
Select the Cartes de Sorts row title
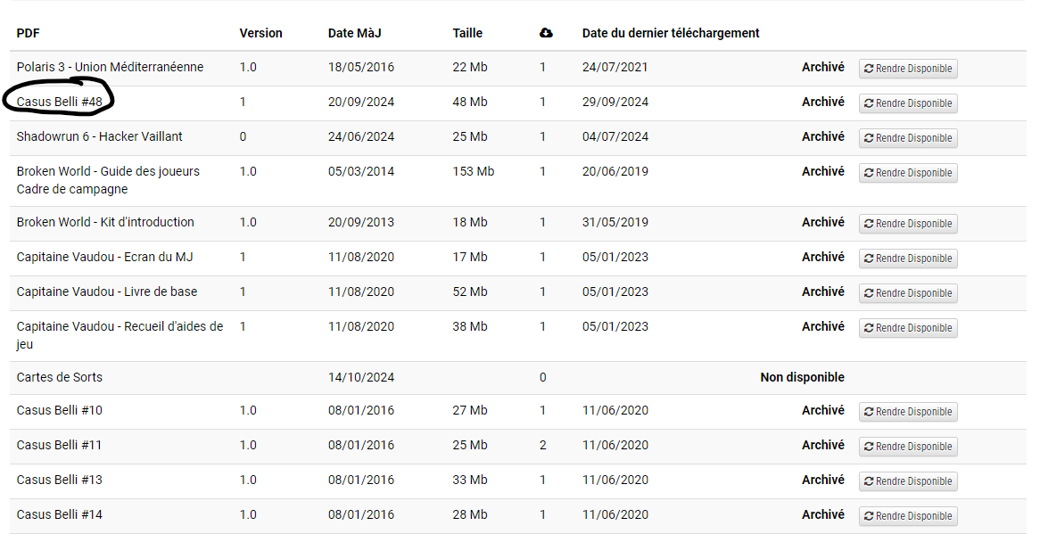pyautogui.click(x=60, y=377)
